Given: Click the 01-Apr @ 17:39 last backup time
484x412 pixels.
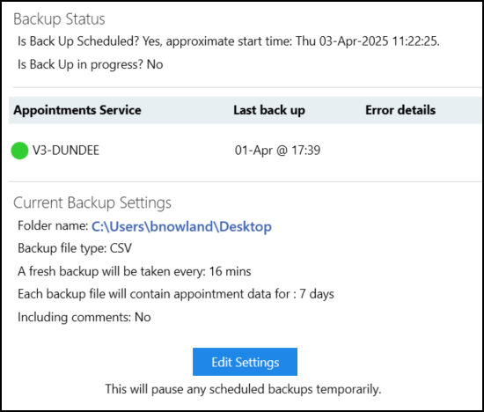Looking at the screenshot, I should tap(277, 151).
